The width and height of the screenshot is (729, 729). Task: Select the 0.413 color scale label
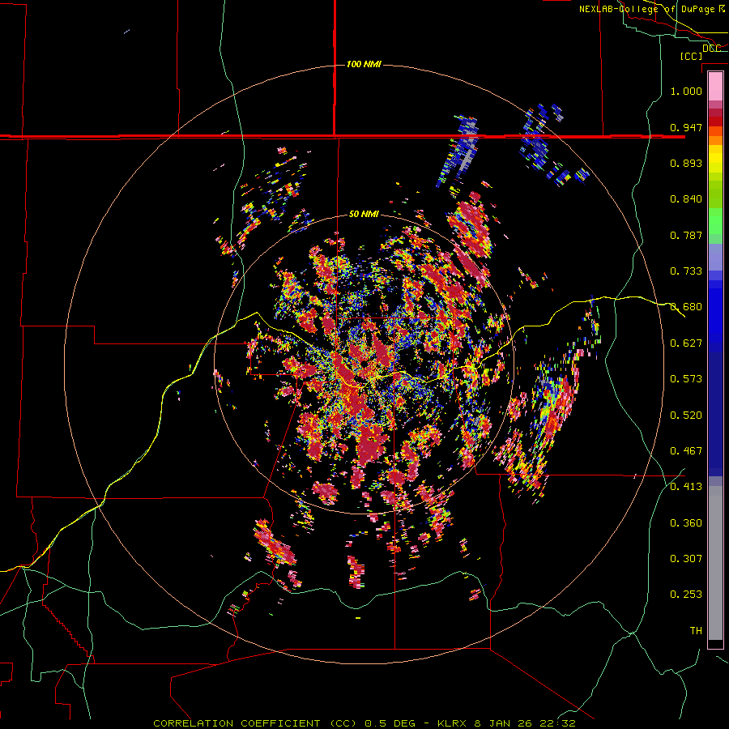(x=686, y=487)
